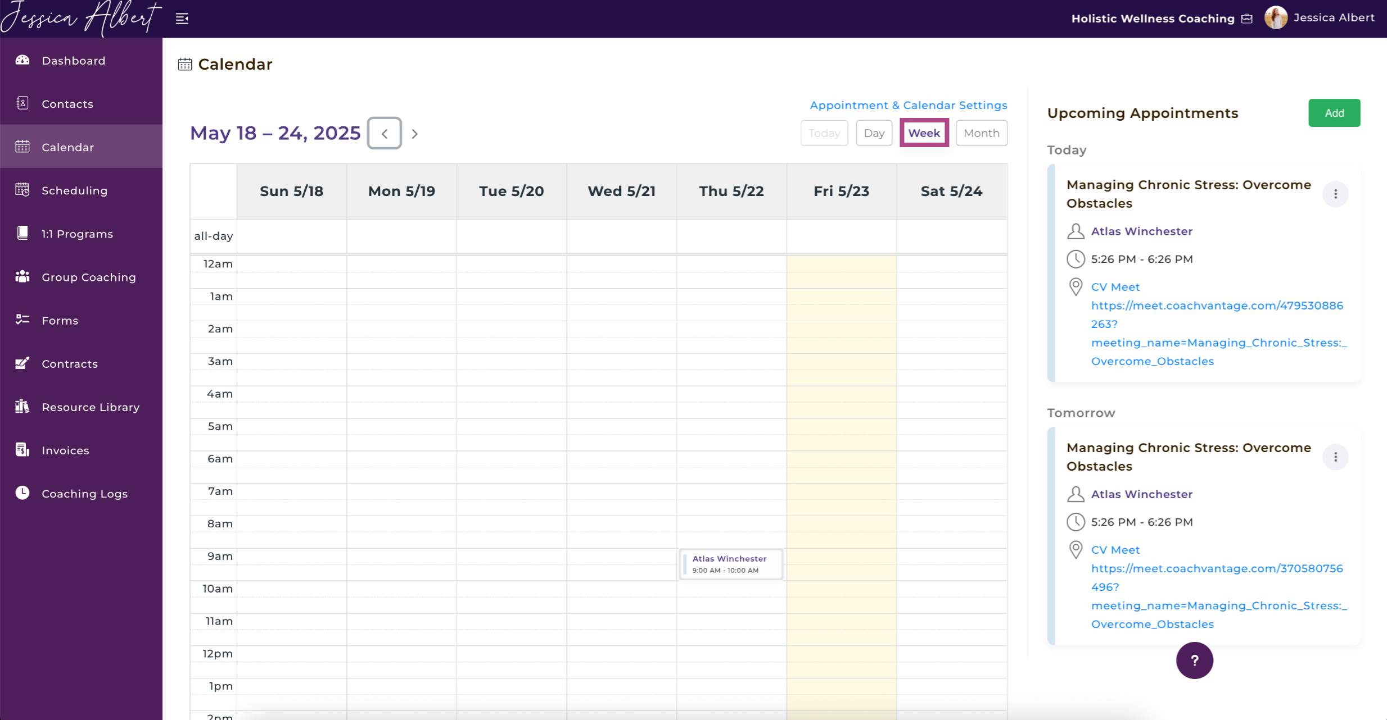Go to previous week with left chevron
1387x720 pixels.
pyautogui.click(x=385, y=133)
